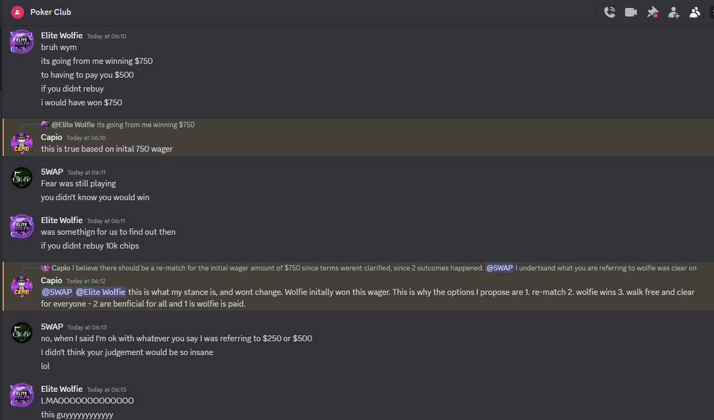
Task: Open 5WAP's avatar on 'Fear was still playing'
Action: pos(22,178)
